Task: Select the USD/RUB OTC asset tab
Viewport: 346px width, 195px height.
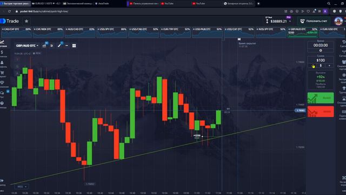Action: [207, 32]
